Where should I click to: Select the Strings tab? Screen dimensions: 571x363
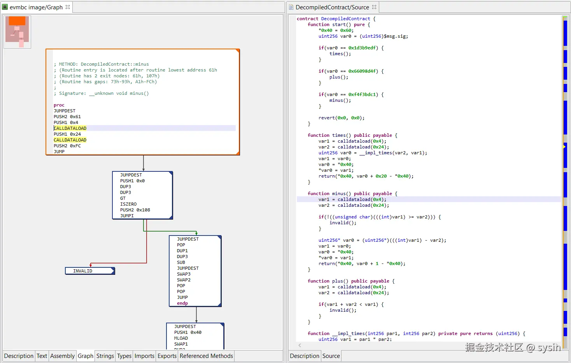coord(105,356)
